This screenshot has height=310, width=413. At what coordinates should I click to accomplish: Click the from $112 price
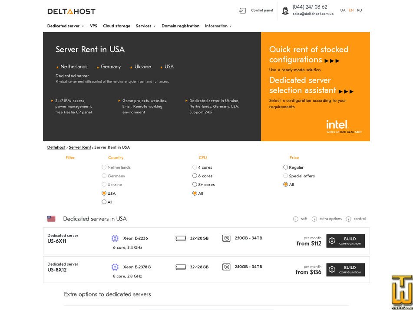coord(309,243)
